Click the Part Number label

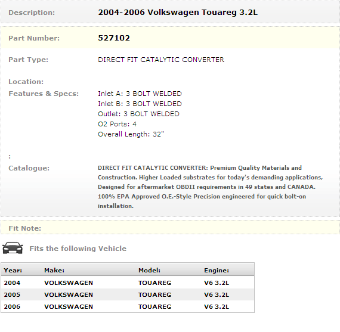coord(34,38)
